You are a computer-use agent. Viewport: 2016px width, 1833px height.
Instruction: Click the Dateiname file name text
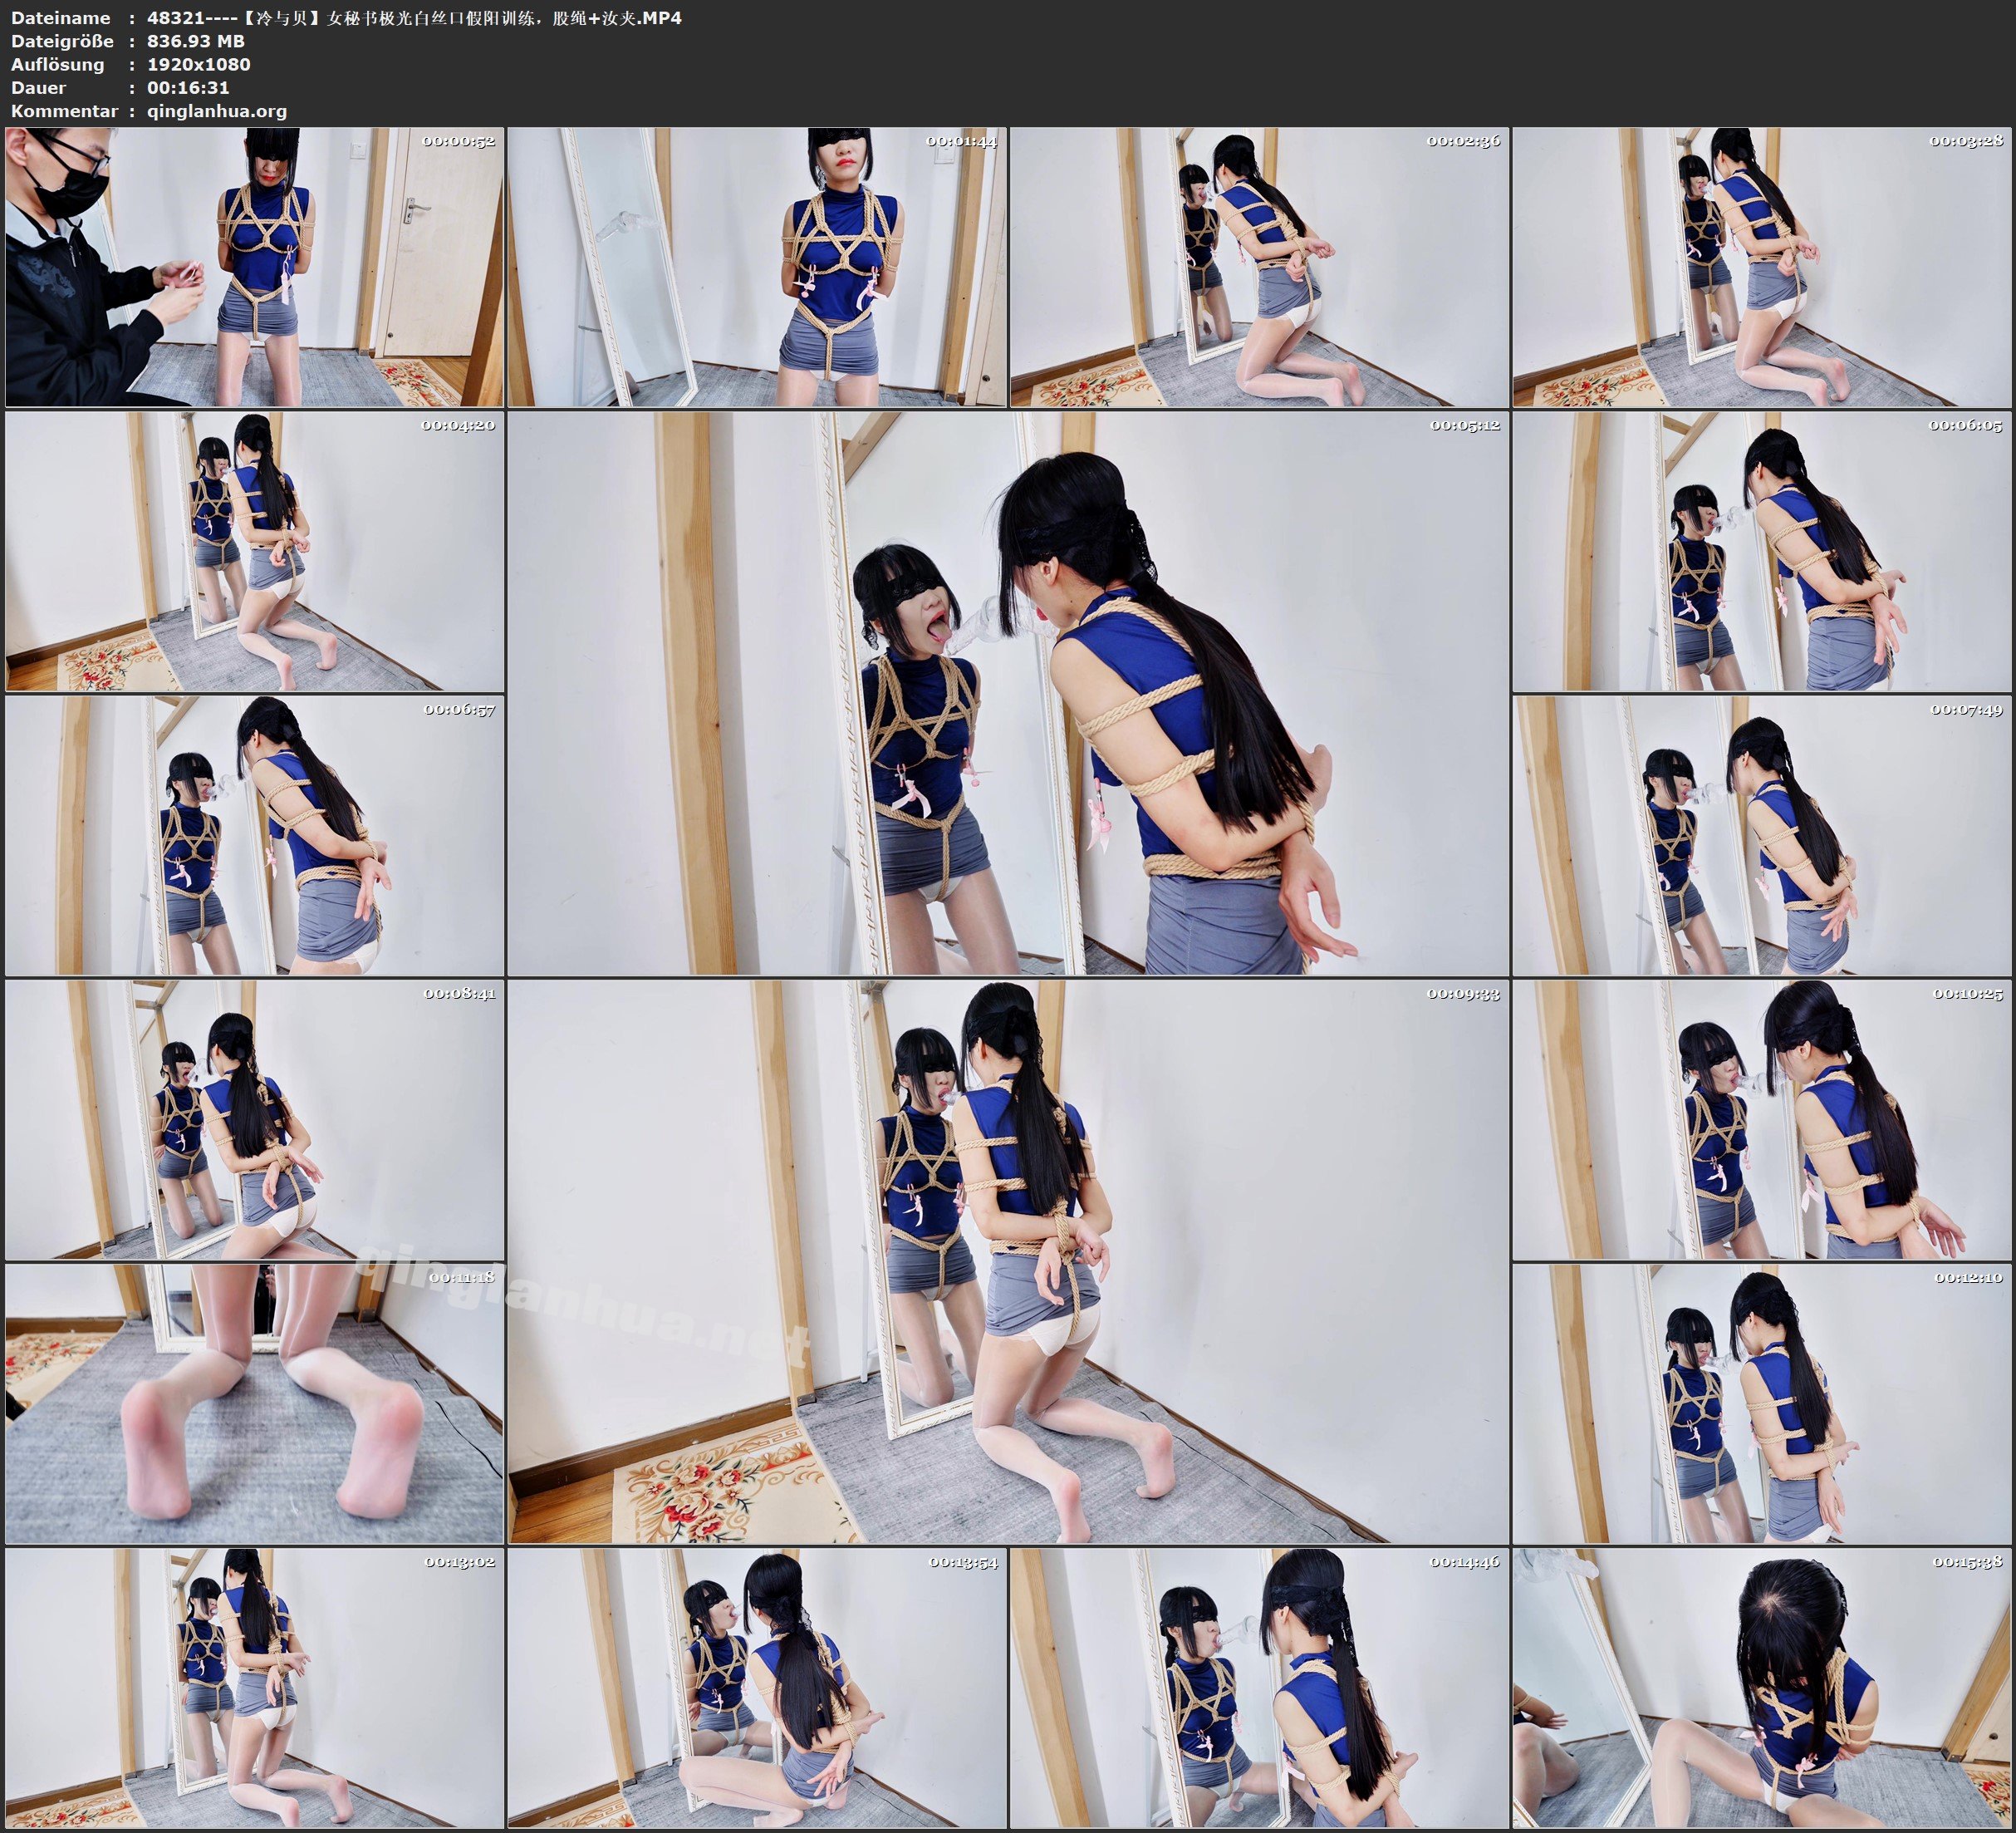414,18
